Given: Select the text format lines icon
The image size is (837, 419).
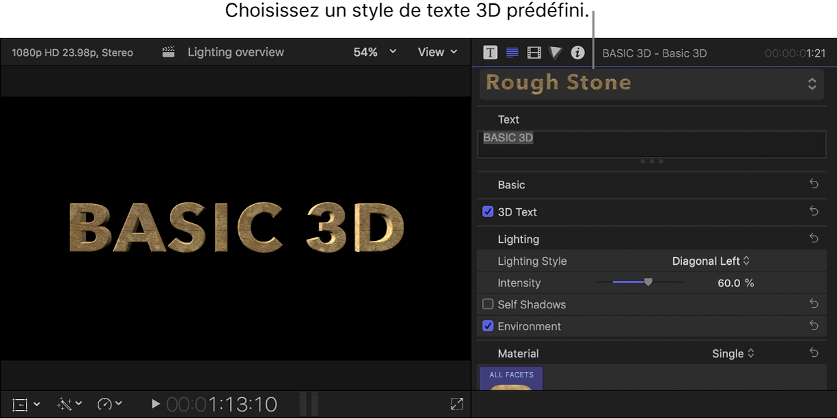Looking at the screenshot, I should coord(511,52).
